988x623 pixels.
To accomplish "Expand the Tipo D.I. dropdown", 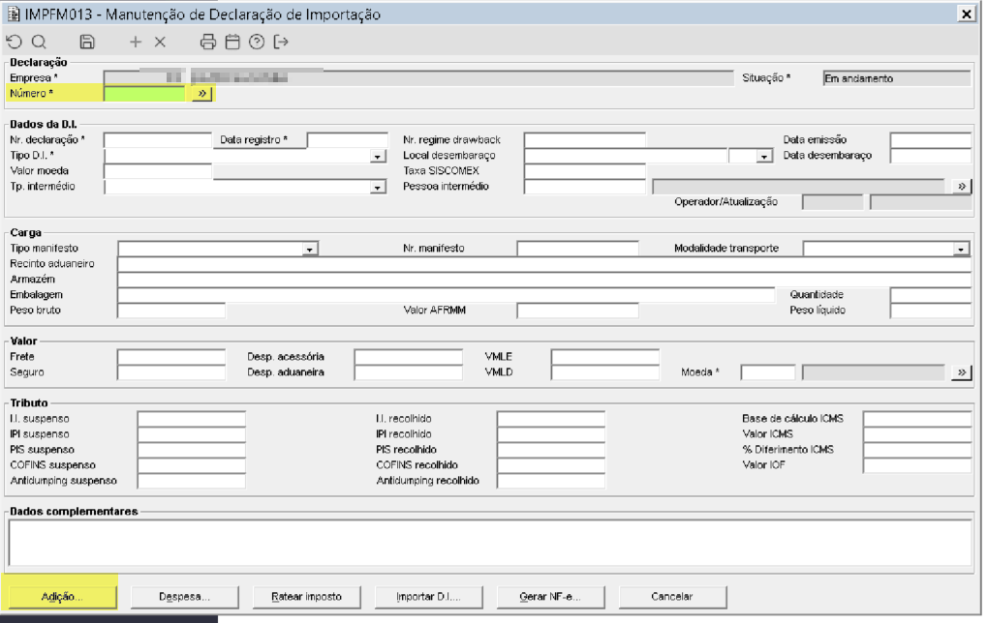I will [378, 156].
